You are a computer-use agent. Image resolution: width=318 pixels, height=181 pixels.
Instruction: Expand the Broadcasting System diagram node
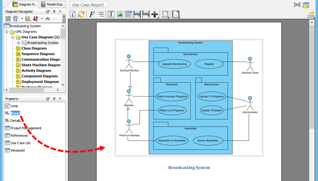(18, 43)
